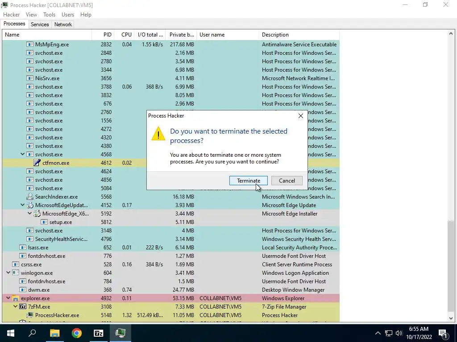This screenshot has height=342, width=457.
Task: Open the Help menu
Action: [86, 15]
